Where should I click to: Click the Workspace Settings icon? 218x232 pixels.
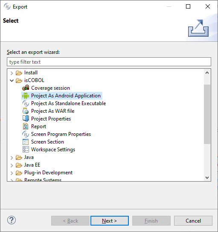26,150
